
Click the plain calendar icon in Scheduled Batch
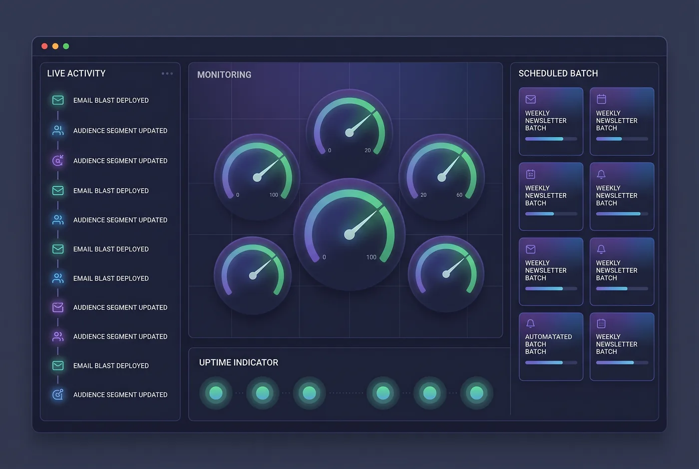[x=602, y=99]
